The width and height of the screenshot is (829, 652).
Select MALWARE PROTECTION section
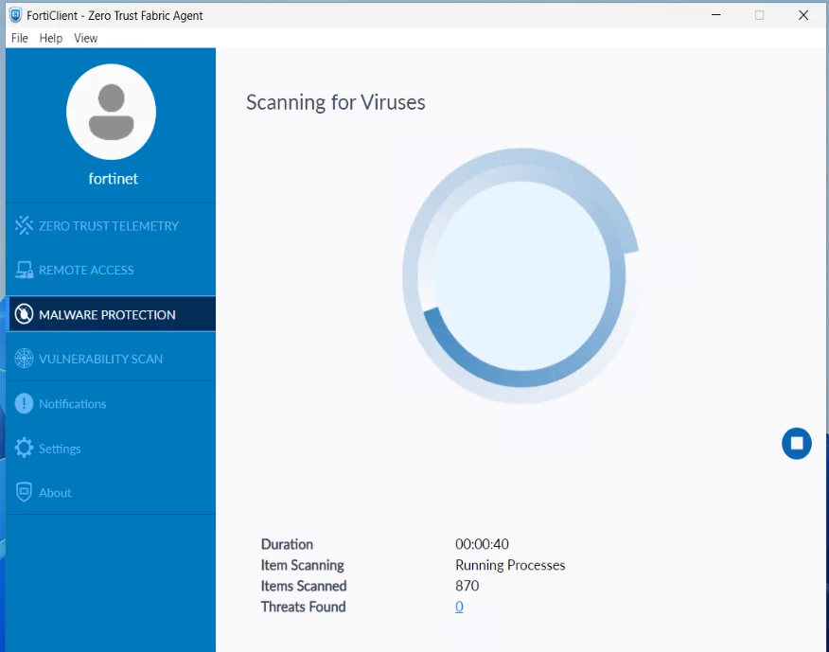pos(111,314)
